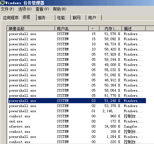Select powershell.exe row with 57,928 K memory
154x144 pixels.
77,54
